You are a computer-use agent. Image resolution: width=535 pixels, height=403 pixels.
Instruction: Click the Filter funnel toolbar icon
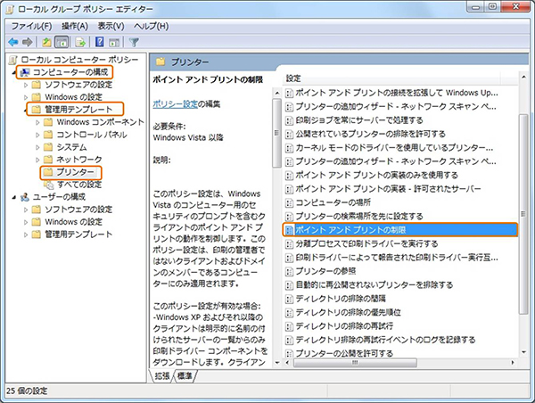135,41
